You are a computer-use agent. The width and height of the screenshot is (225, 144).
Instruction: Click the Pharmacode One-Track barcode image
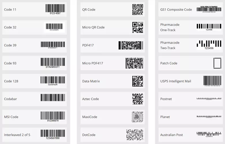click(209, 27)
